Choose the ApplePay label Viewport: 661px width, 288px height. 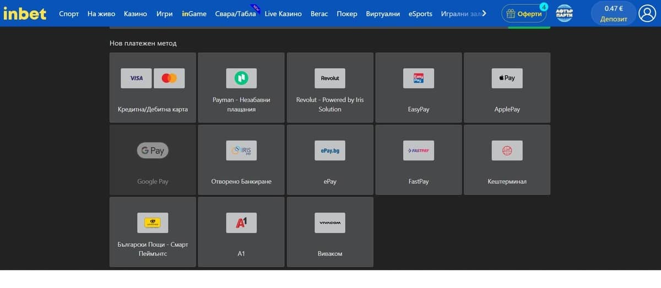pyautogui.click(x=507, y=109)
